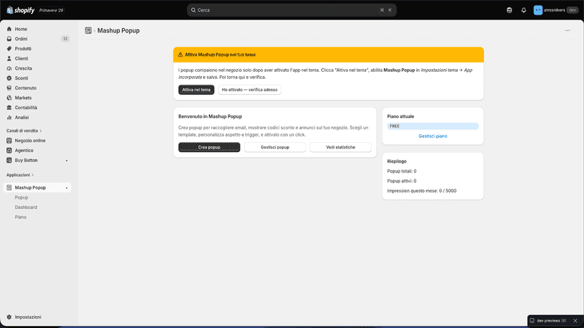Screen dimensions: 584x328
Task: Click the Contenuto icon
Action: pyautogui.click(x=9, y=88)
